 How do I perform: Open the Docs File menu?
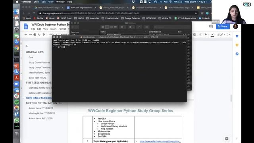tap(33, 29)
